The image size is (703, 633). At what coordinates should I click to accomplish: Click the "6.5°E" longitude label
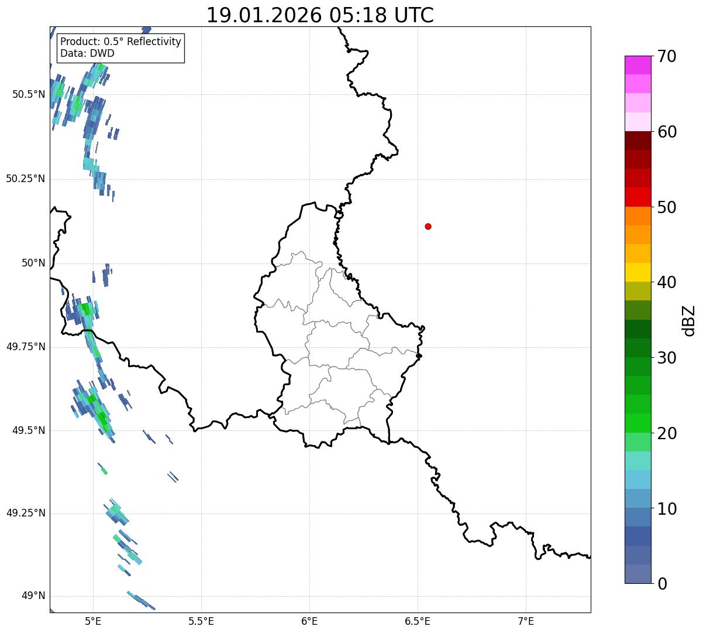pos(418,621)
